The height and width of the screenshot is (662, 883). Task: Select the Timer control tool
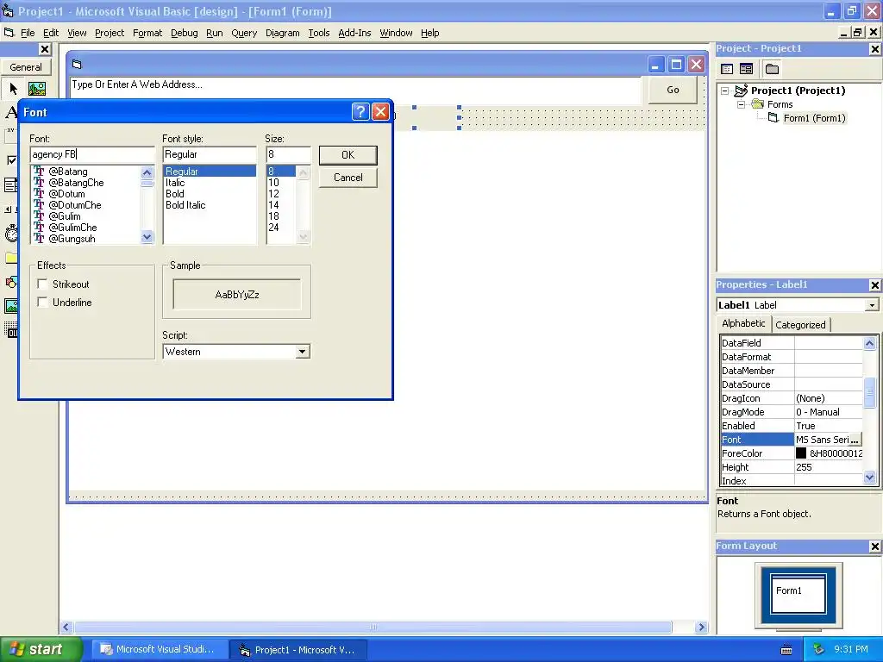pos(10,233)
